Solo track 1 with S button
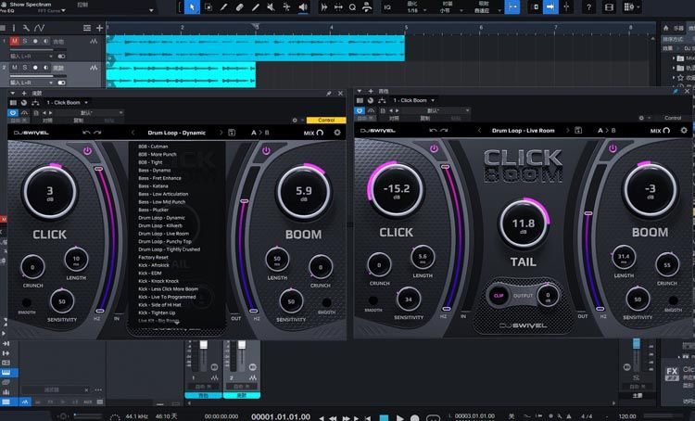 25,41
